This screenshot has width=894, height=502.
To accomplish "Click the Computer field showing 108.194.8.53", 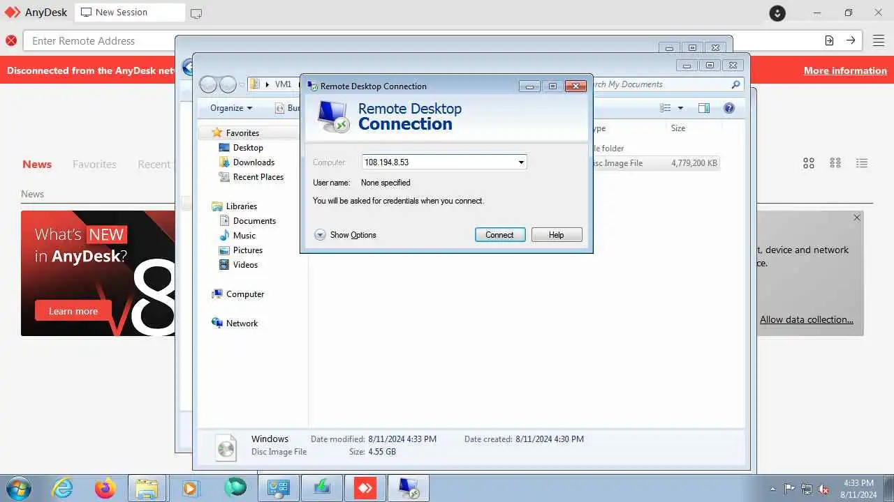I will 444,162.
